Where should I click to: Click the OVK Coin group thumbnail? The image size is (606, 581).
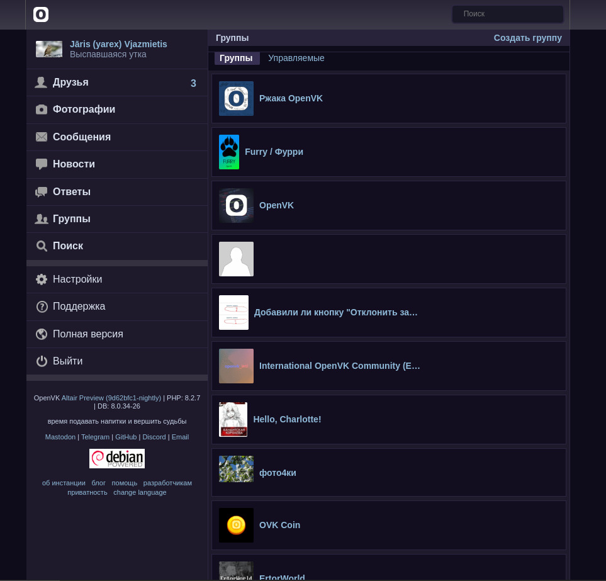tap(236, 525)
